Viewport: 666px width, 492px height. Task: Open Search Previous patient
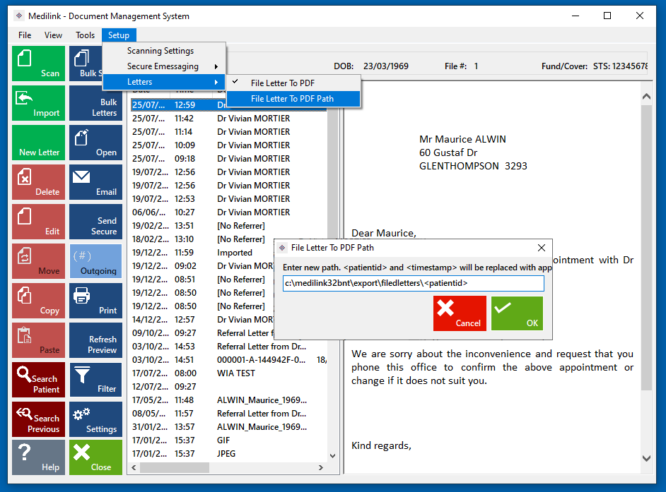[x=38, y=419]
